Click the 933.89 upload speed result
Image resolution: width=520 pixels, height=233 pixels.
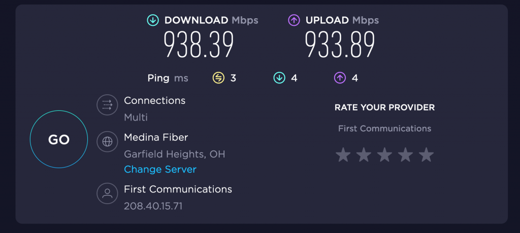(x=340, y=45)
